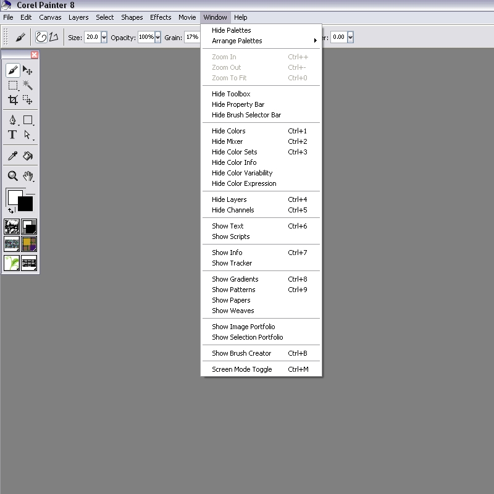This screenshot has width=494, height=494.
Task: Select the Grabber hand tool
Action: point(28,176)
